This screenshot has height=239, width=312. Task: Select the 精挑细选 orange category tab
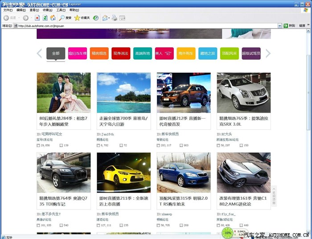99,54
